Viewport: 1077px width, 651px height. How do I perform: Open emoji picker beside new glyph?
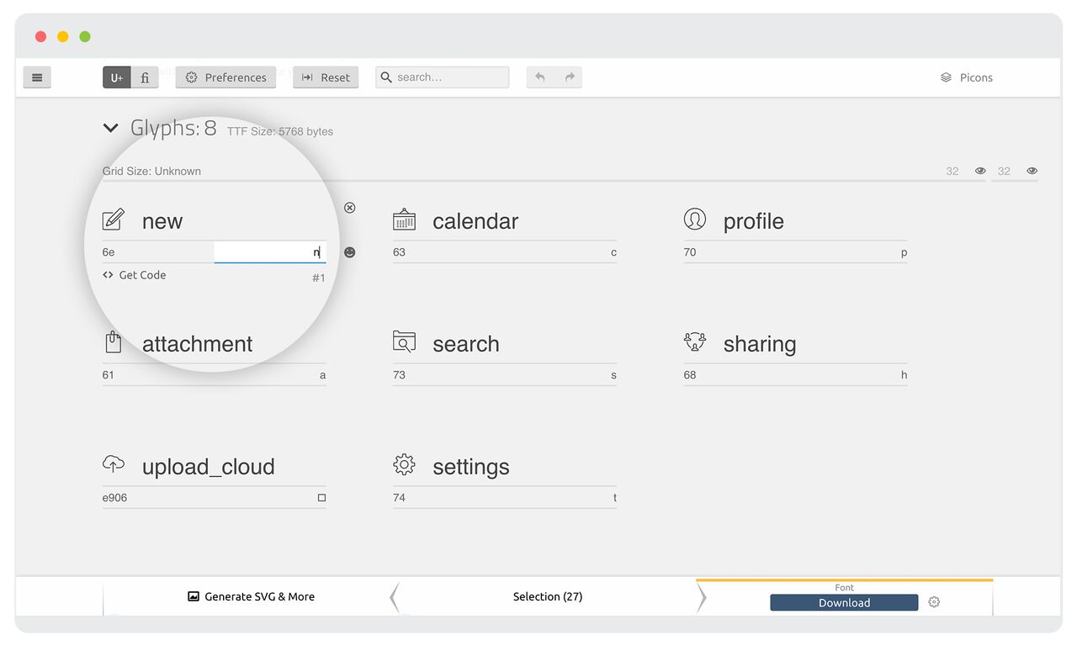(350, 252)
